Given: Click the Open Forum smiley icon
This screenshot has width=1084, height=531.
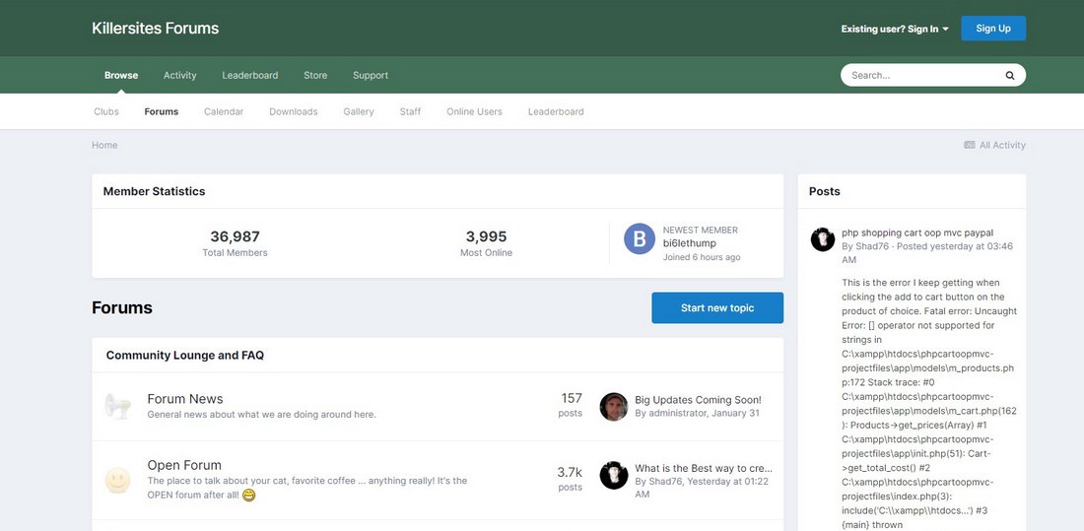Looking at the screenshot, I should (117, 481).
